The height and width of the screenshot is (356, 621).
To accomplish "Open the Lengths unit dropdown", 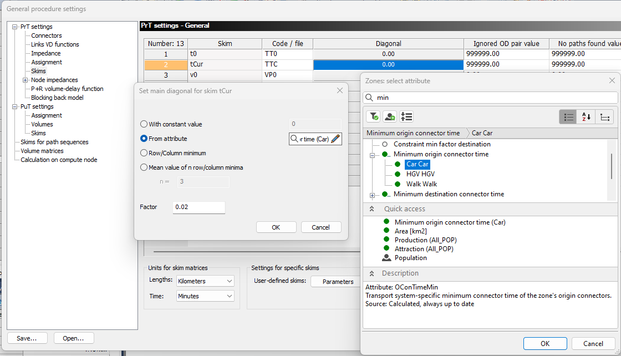I will 205,281.
